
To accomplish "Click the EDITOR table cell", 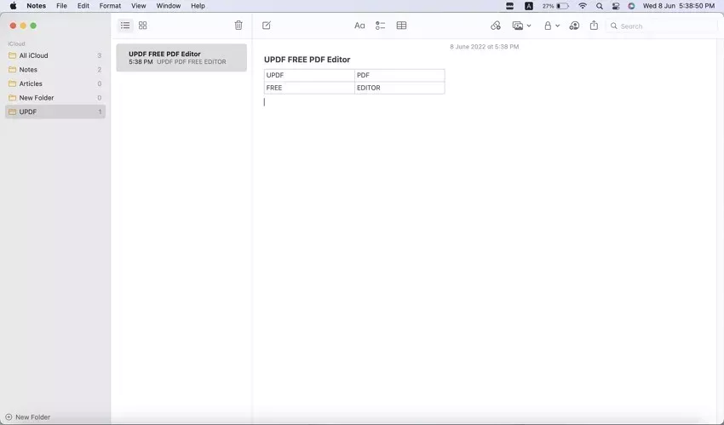I will tap(399, 88).
